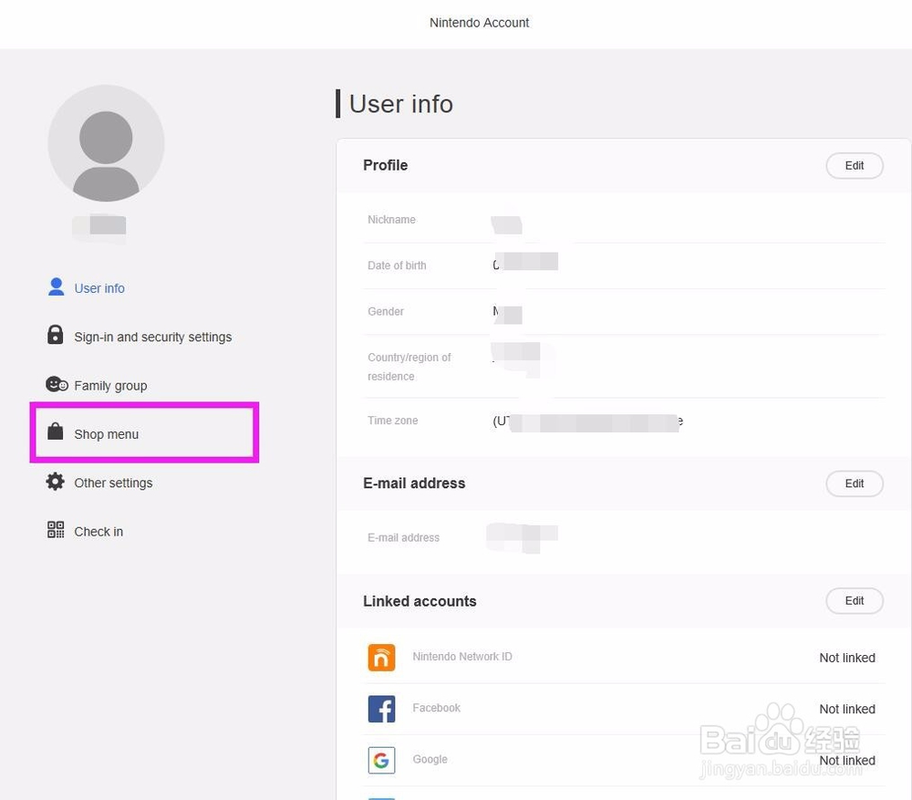Click the Gender label
Screen dimensions: 912x800
click(386, 311)
